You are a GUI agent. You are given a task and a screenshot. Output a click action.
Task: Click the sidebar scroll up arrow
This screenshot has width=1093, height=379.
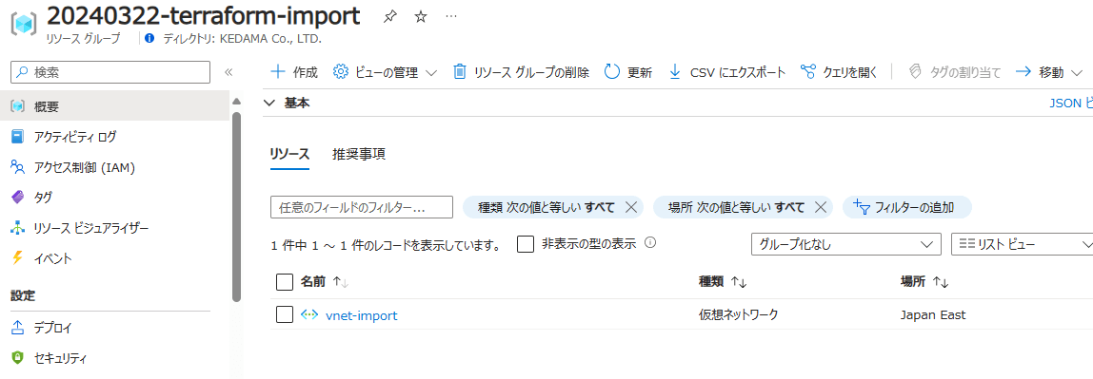[237, 102]
